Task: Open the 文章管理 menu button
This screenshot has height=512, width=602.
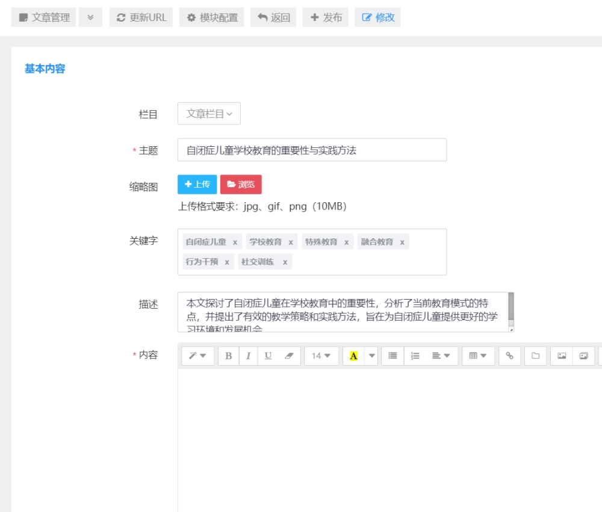Action: tap(43, 17)
